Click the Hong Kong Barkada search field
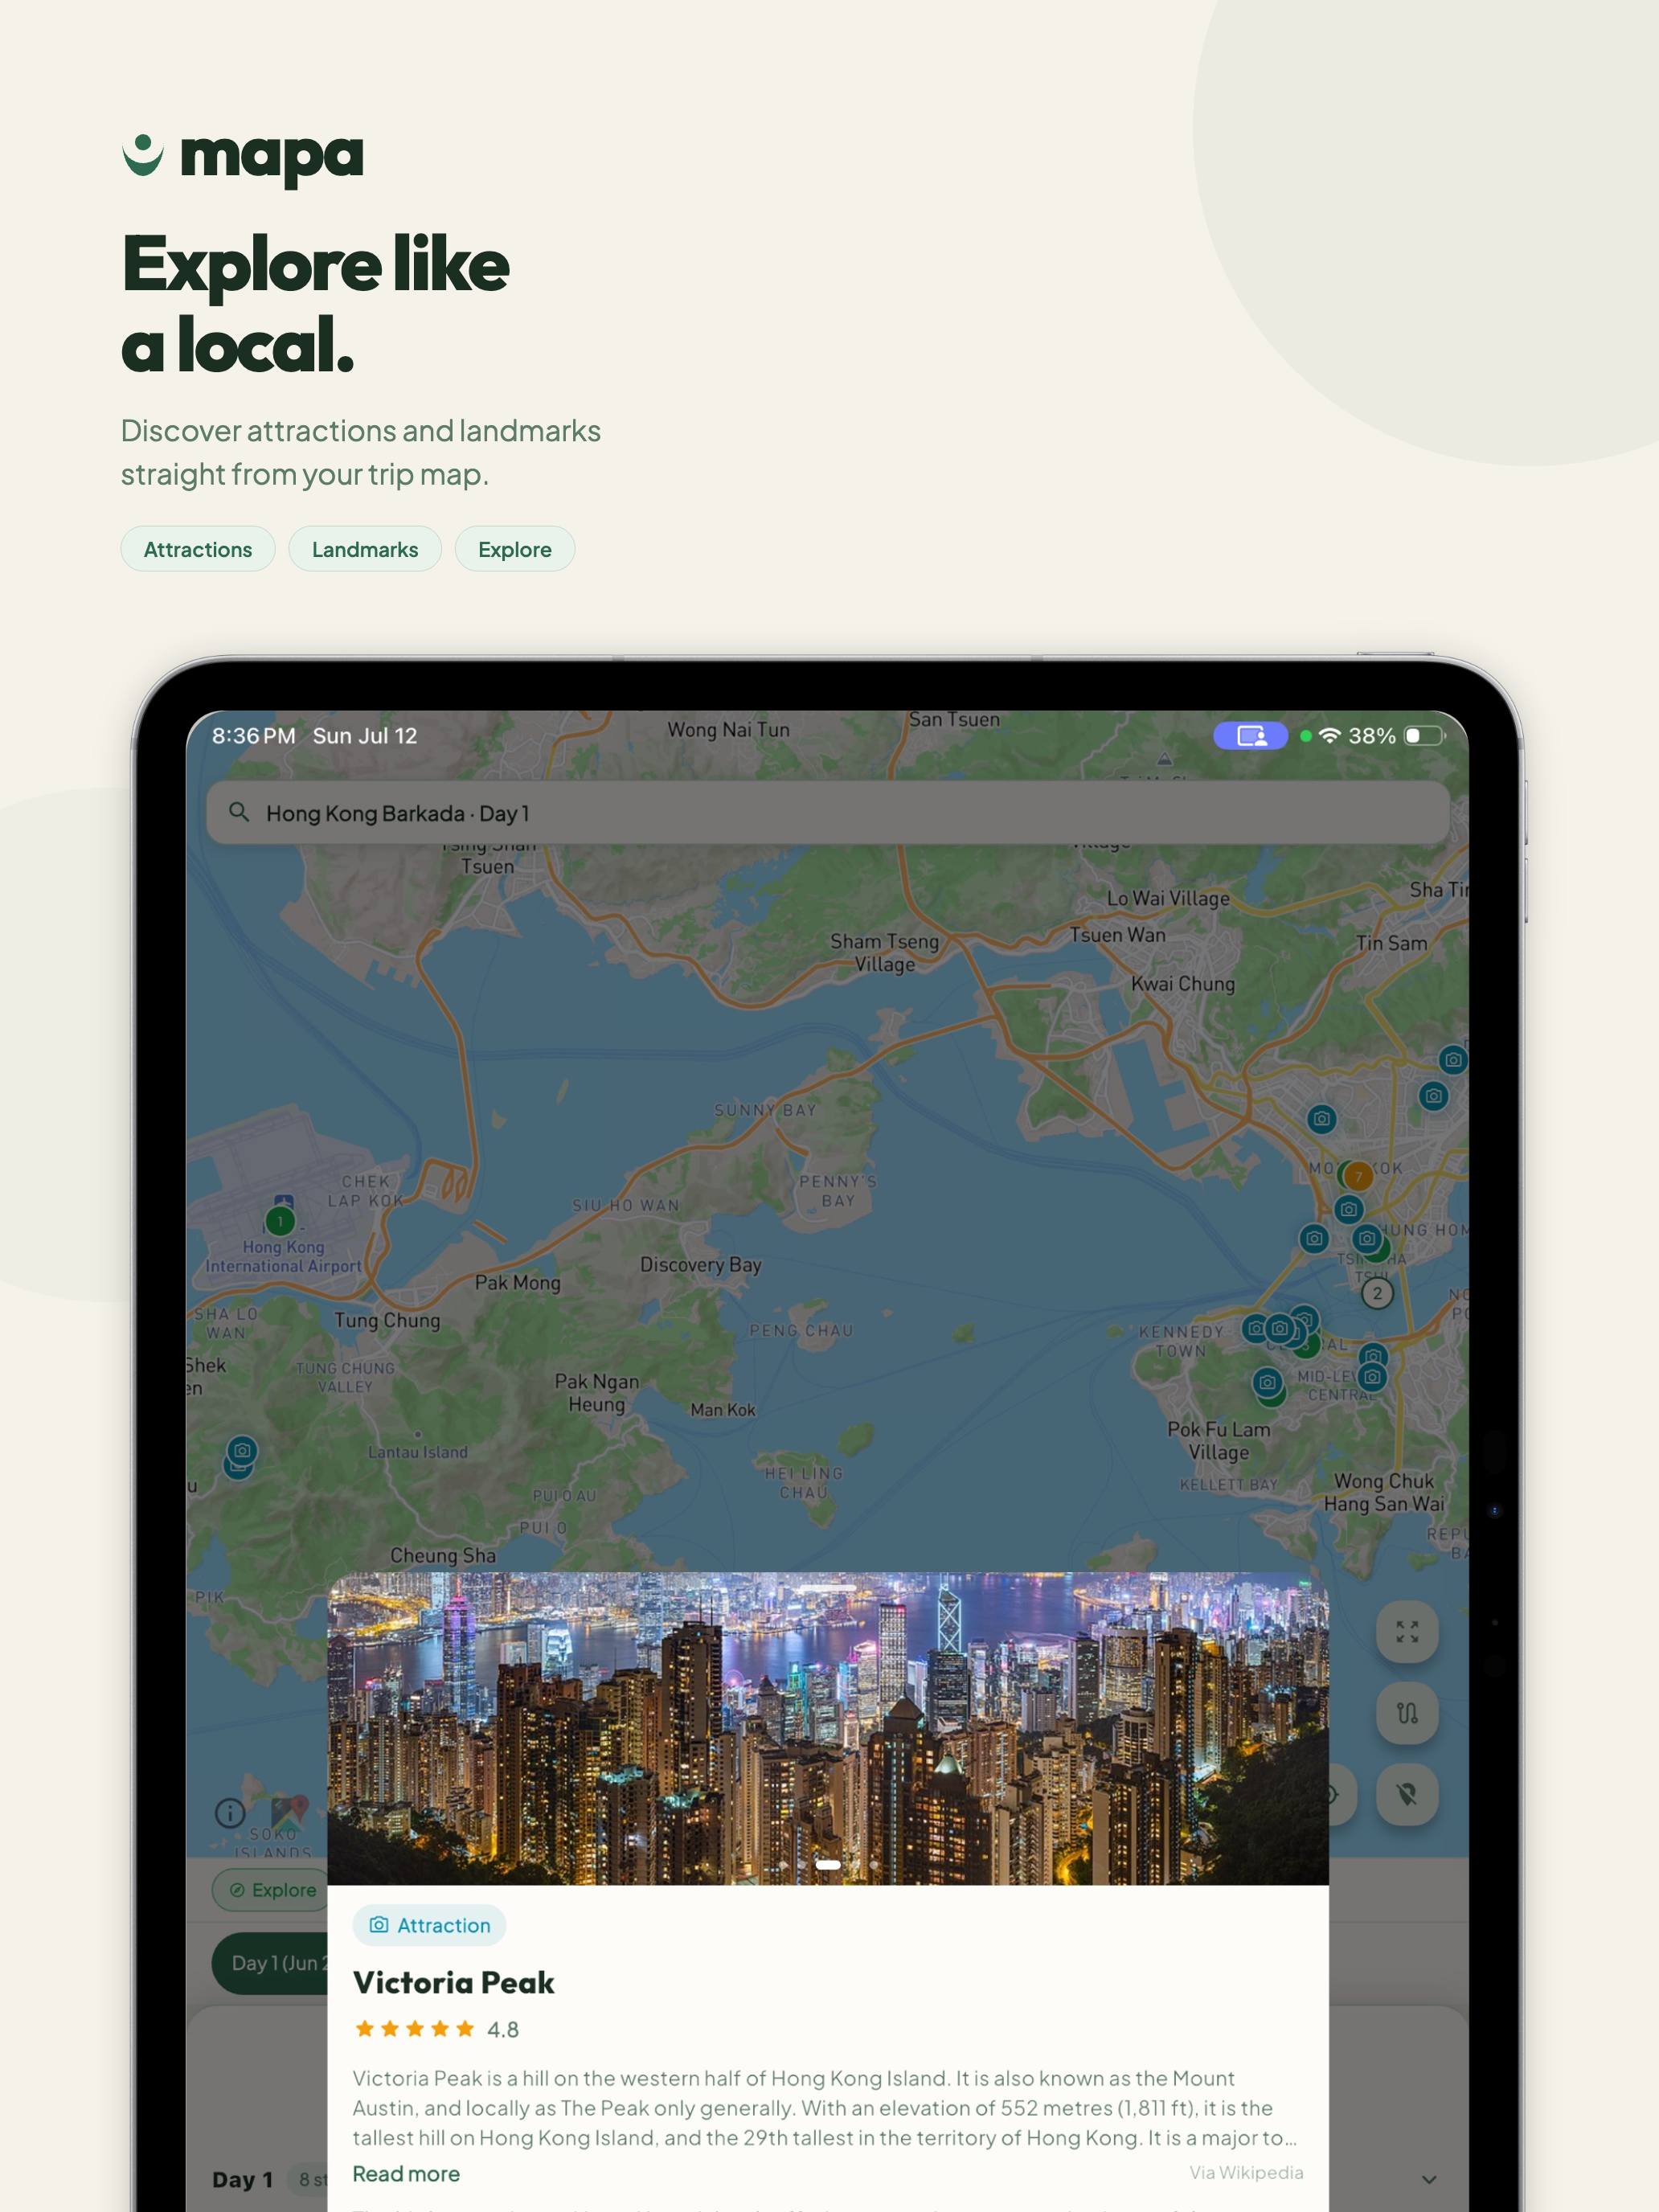This screenshot has width=1659, height=2212. [828, 813]
